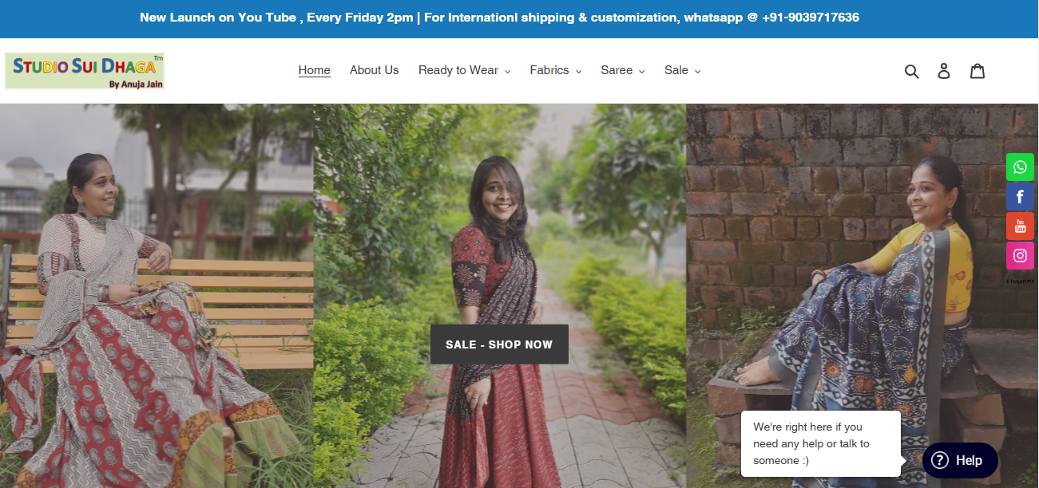This screenshot has height=488, width=1039.
Task: Open the Facebook social sidebar icon
Action: tap(1020, 196)
